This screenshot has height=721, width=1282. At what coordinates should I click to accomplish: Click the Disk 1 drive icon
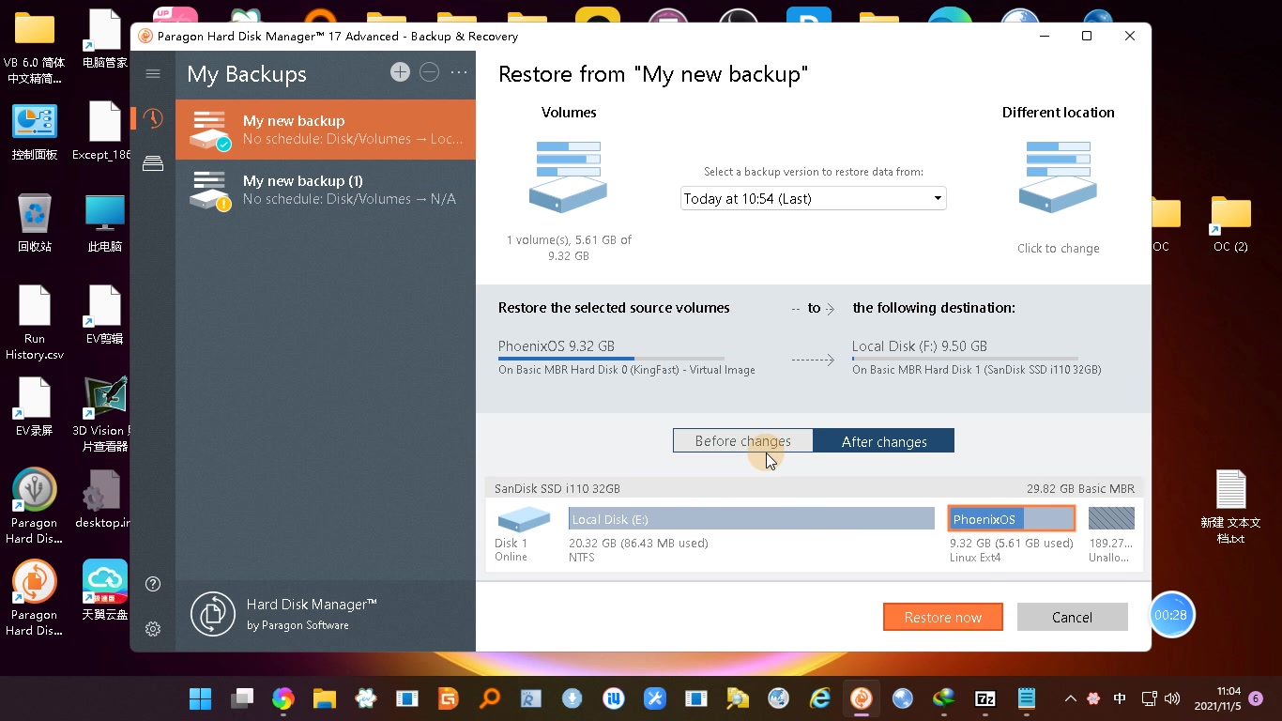pyautogui.click(x=523, y=519)
